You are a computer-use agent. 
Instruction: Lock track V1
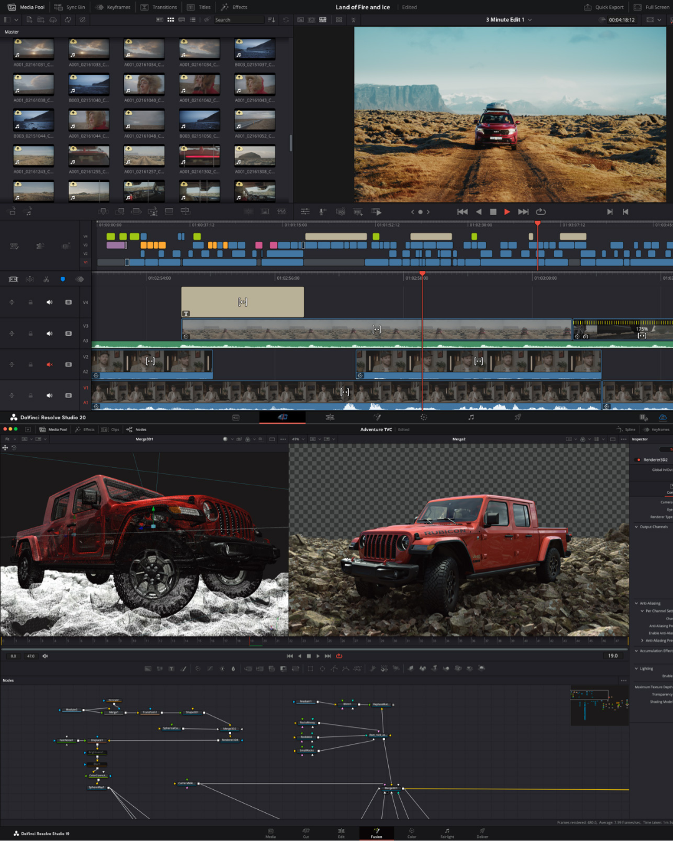[x=30, y=396]
